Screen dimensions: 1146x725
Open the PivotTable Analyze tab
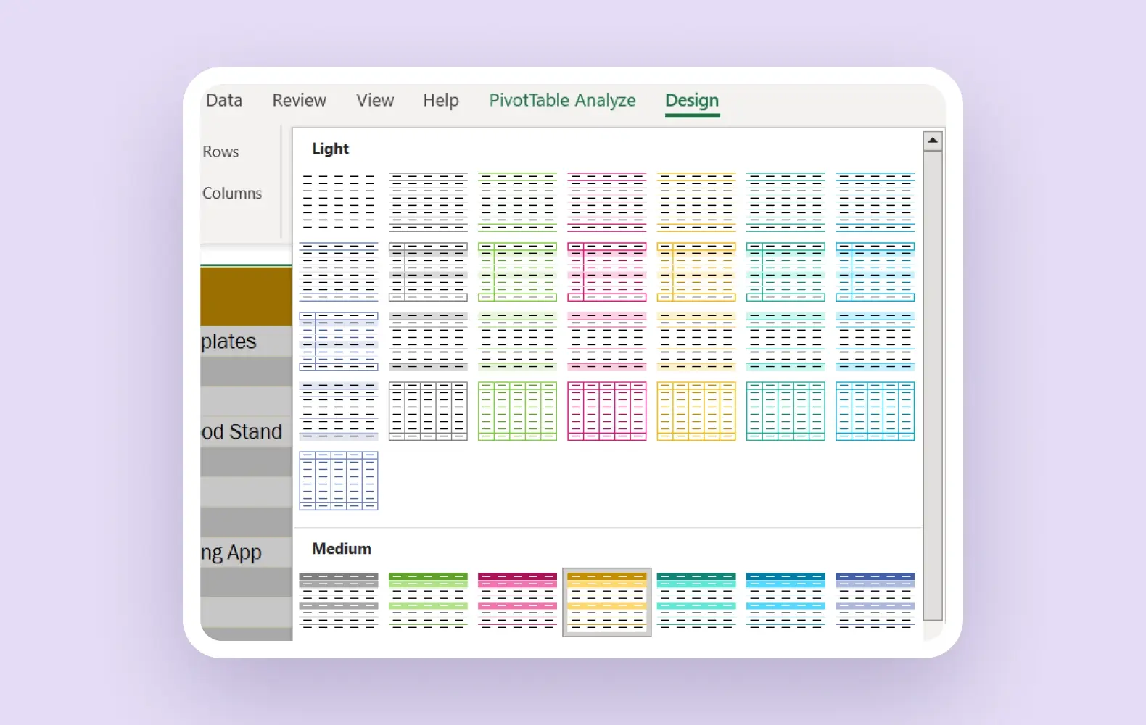pos(562,100)
